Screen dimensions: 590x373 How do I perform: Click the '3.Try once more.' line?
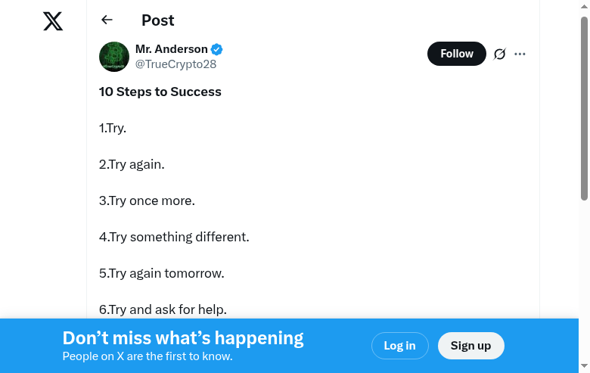click(147, 201)
